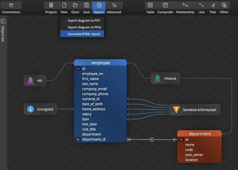Click the HR person icon
The height and width of the screenshot is (170, 238).
tap(31, 81)
